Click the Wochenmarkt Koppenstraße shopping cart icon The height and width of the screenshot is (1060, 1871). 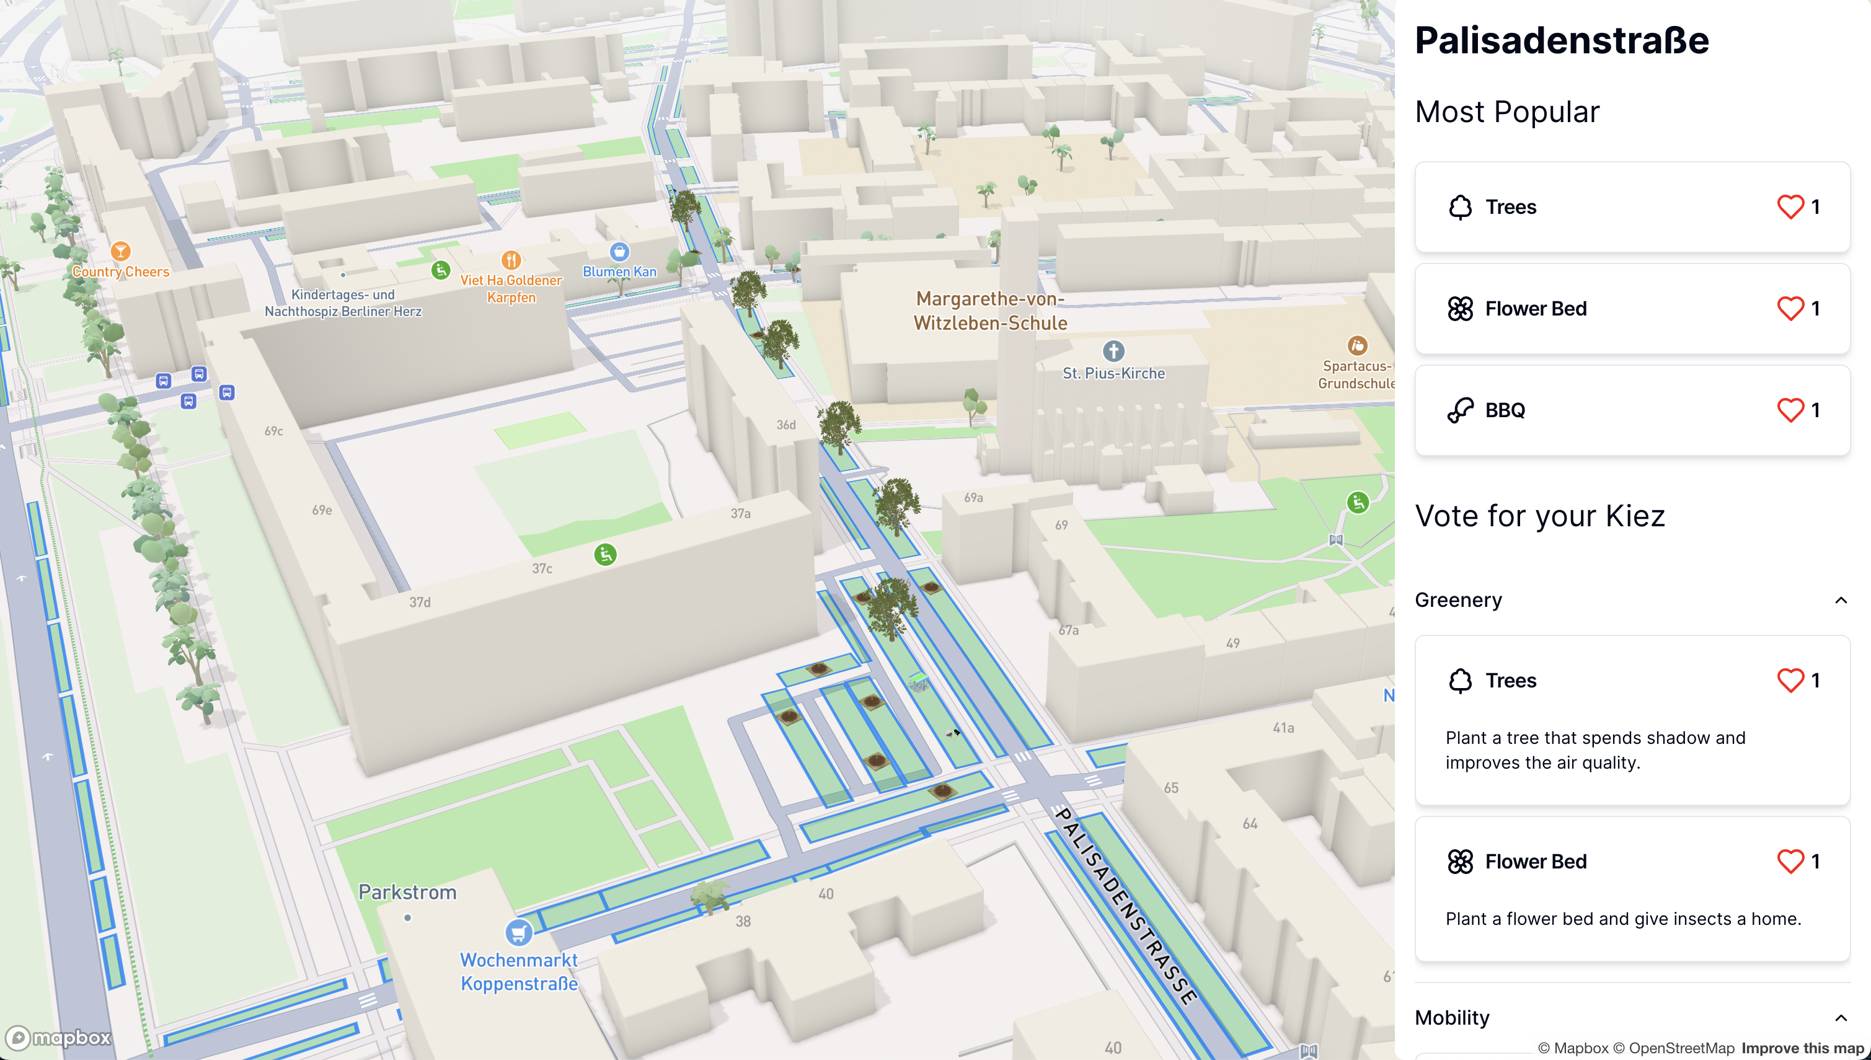tap(518, 932)
